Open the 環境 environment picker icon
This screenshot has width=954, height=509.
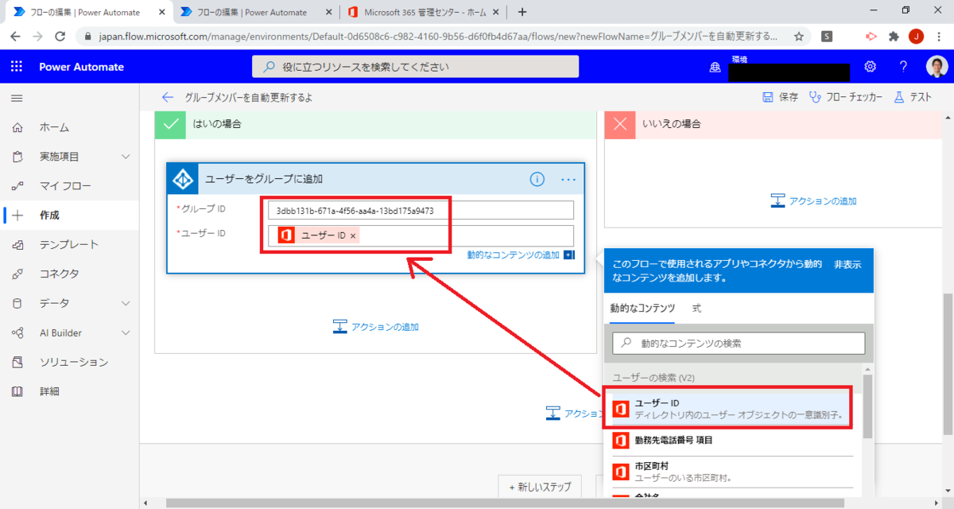click(715, 68)
